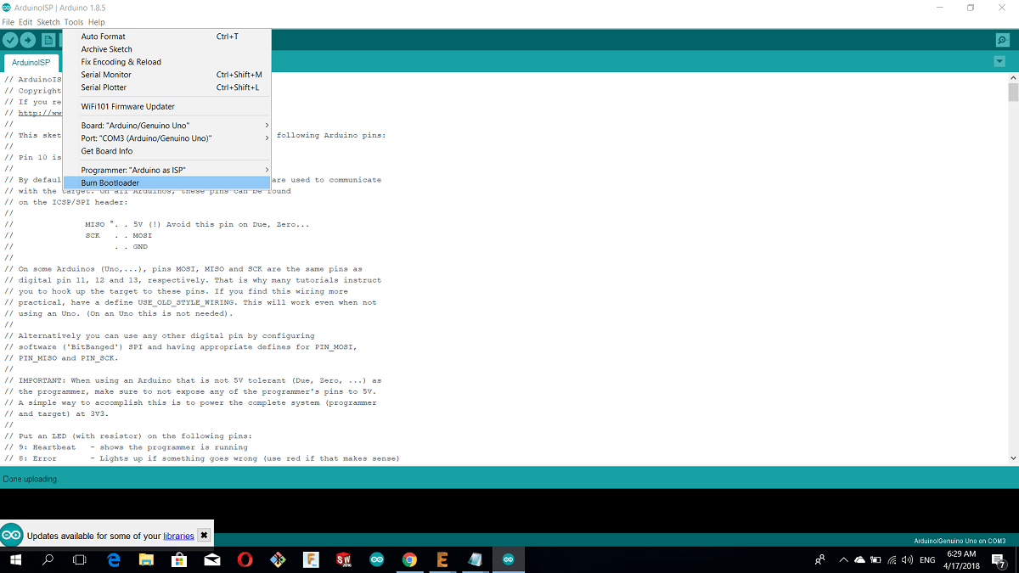The image size is (1019, 573).
Task: Open the volume speaker tray icon
Action: (x=907, y=560)
